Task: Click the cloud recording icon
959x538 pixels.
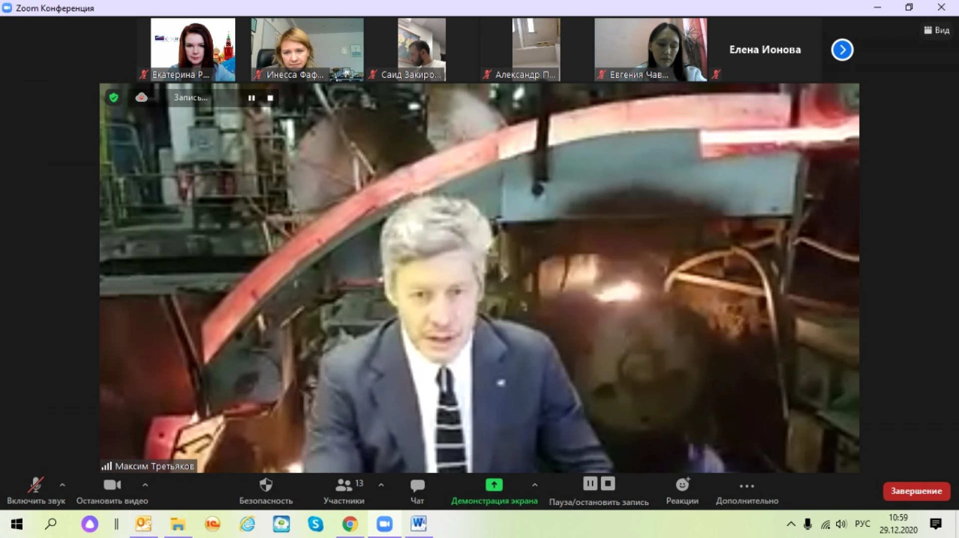Action: 141,98
